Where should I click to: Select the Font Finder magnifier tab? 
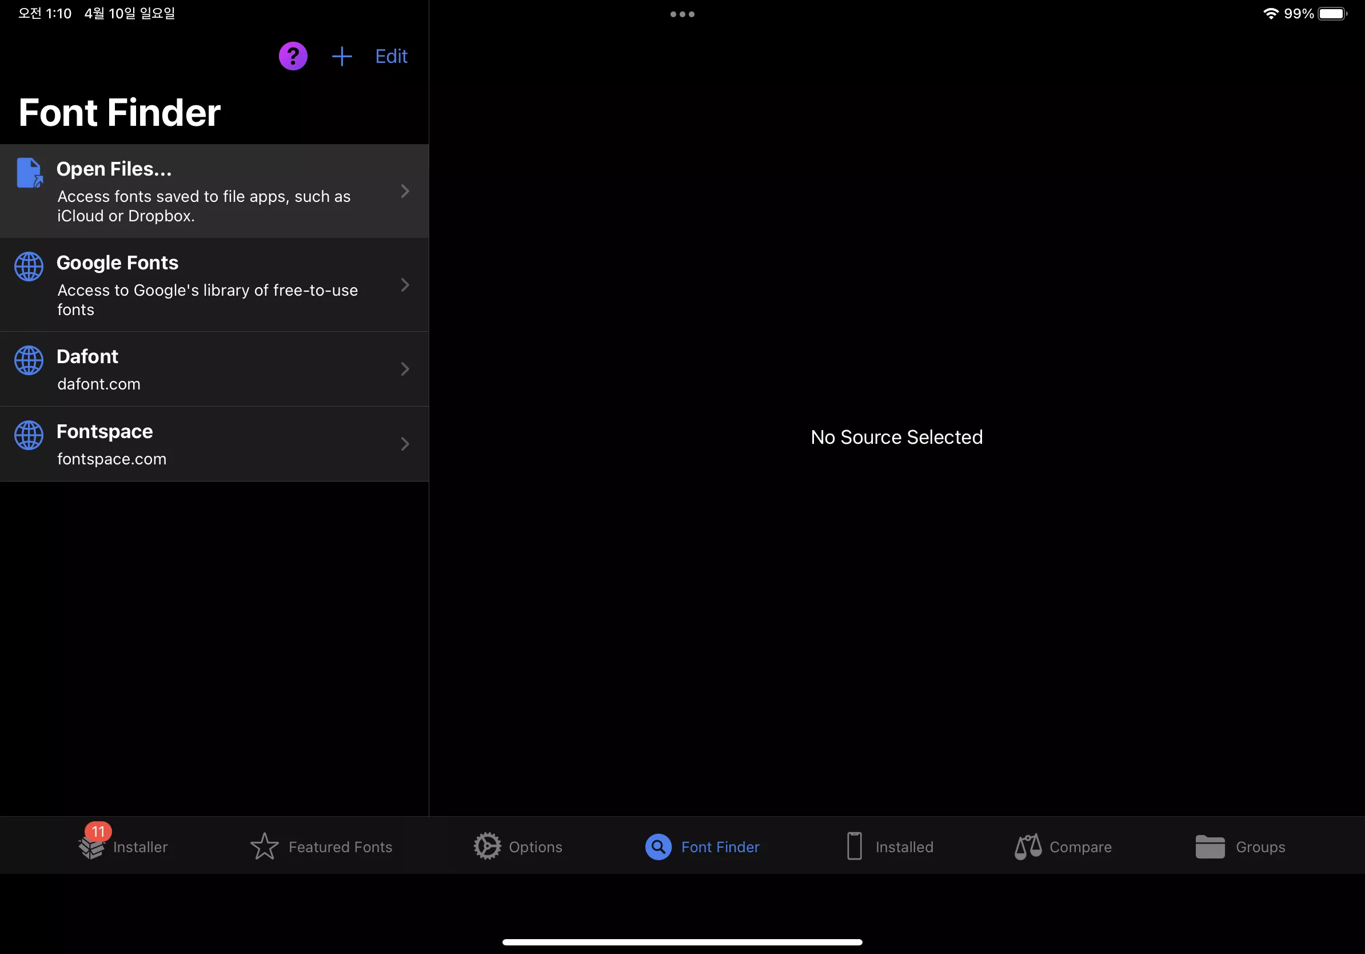coord(703,846)
